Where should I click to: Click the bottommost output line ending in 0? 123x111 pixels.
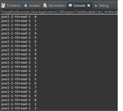click(x=19, y=100)
